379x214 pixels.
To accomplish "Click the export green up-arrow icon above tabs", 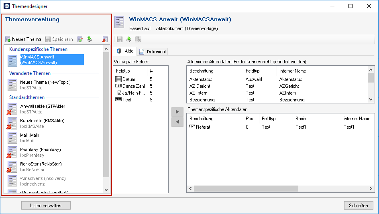I will coord(129,39).
